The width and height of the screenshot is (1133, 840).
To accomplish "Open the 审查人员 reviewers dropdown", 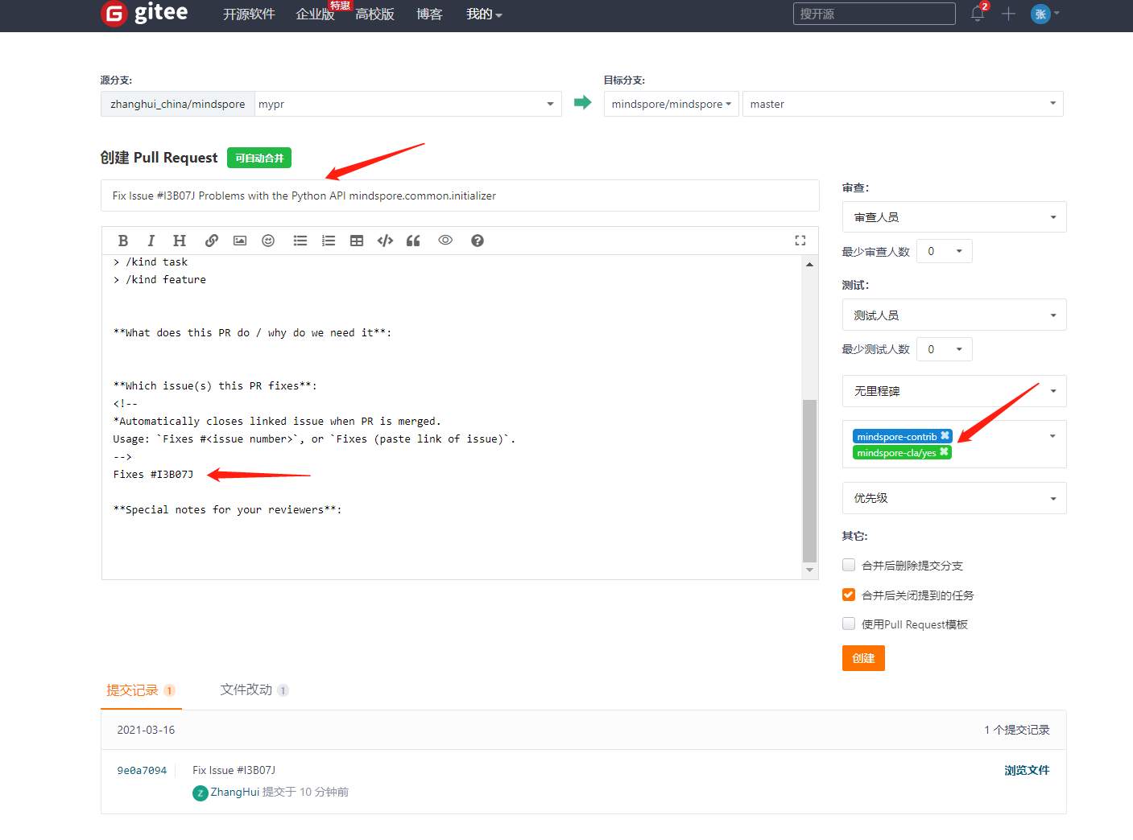I will (954, 217).
